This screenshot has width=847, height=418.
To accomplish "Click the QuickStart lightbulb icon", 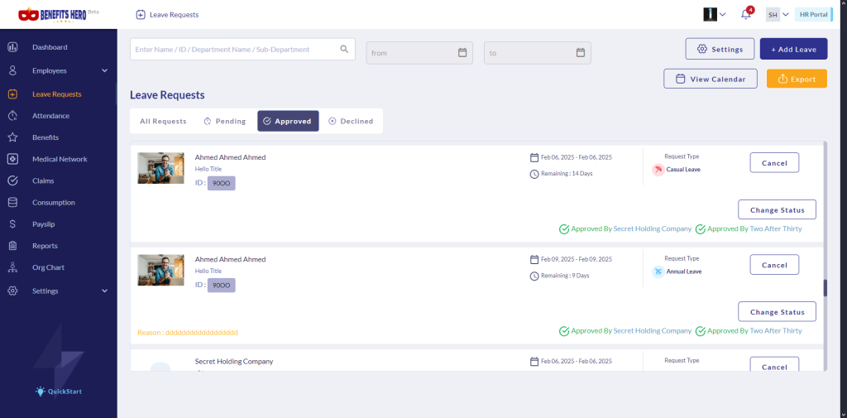I will click(40, 391).
